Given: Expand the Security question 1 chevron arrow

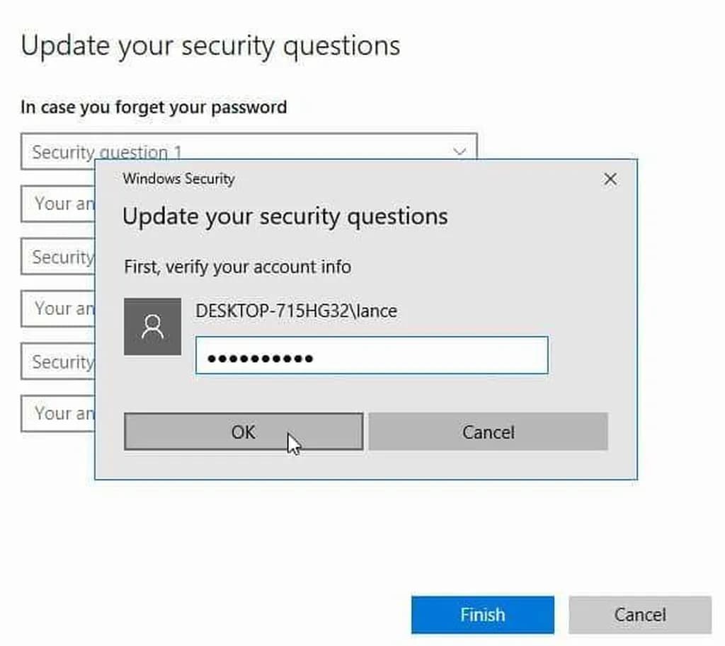Looking at the screenshot, I should coord(459,151).
